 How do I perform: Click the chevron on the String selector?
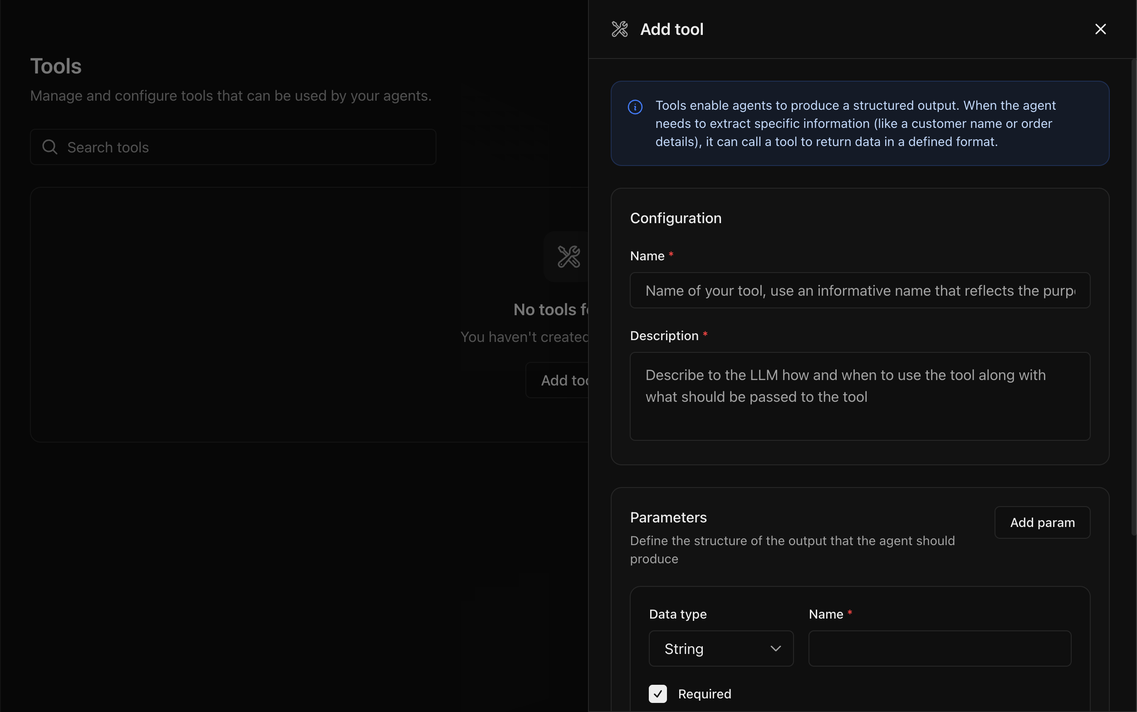pyautogui.click(x=775, y=649)
